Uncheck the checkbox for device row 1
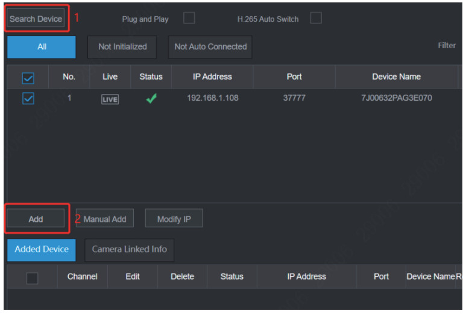Image resolution: width=466 pixels, height=314 pixels. (x=28, y=99)
